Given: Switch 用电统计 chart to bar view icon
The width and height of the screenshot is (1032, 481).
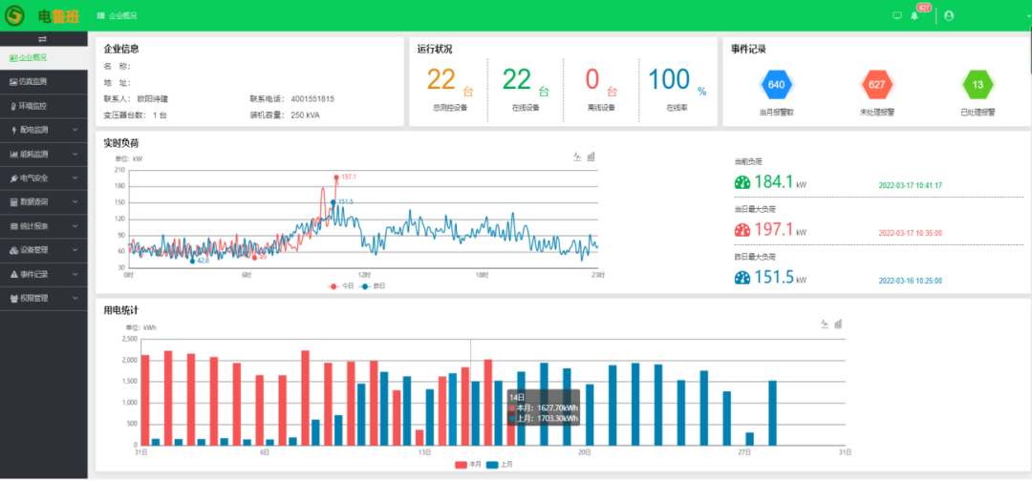Looking at the screenshot, I should click(838, 324).
